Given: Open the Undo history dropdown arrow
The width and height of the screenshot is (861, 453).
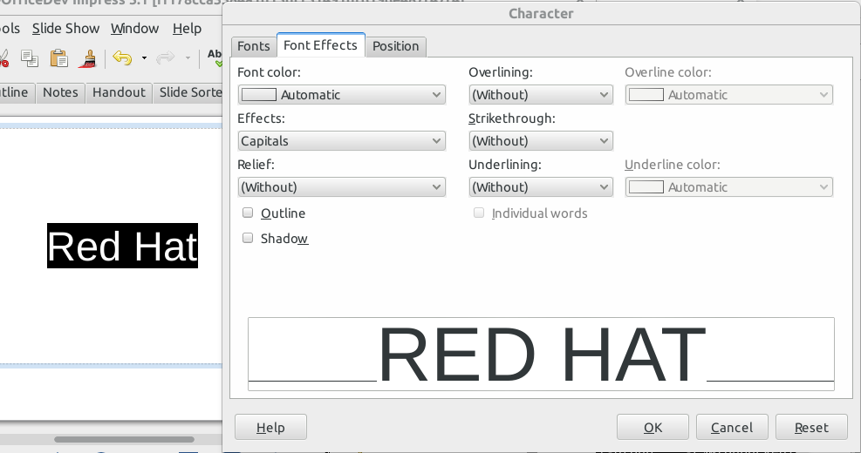Looking at the screenshot, I should point(144,57).
